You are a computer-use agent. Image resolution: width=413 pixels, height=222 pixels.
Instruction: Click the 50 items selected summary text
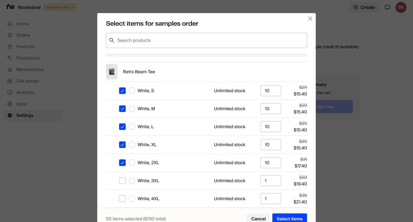click(136, 219)
